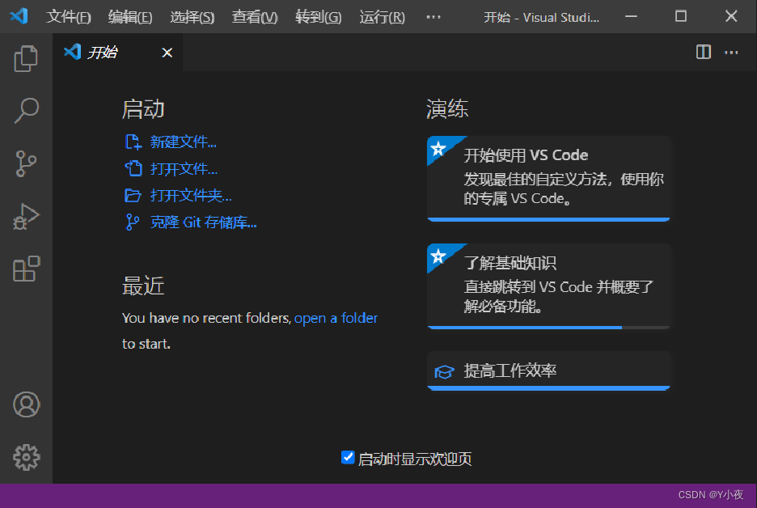757x508 pixels.
Task: Minimize the Visual Studio Code window
Action: pyautogui.click(x=631, y=16)
